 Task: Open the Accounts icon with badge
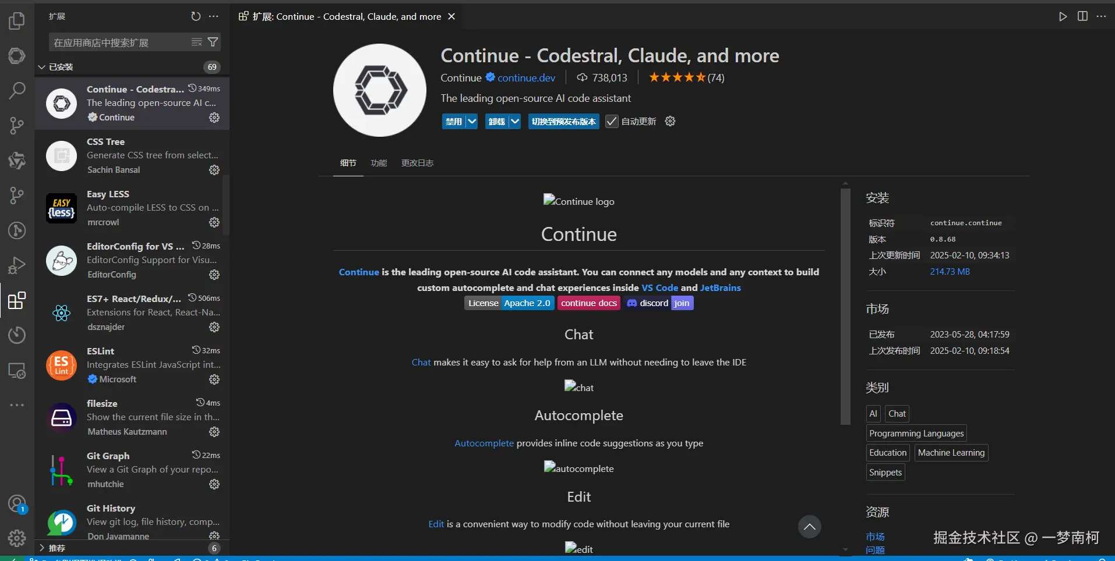coord(17,504)
